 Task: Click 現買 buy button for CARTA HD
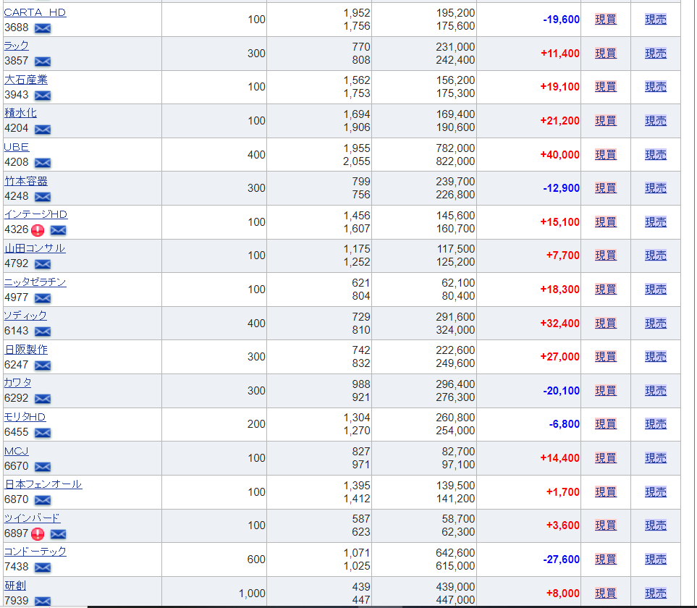605,20
